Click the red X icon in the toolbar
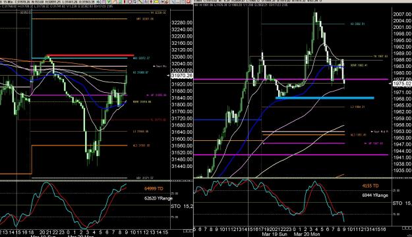The image size is (412, 237). (x=188, y=1)
